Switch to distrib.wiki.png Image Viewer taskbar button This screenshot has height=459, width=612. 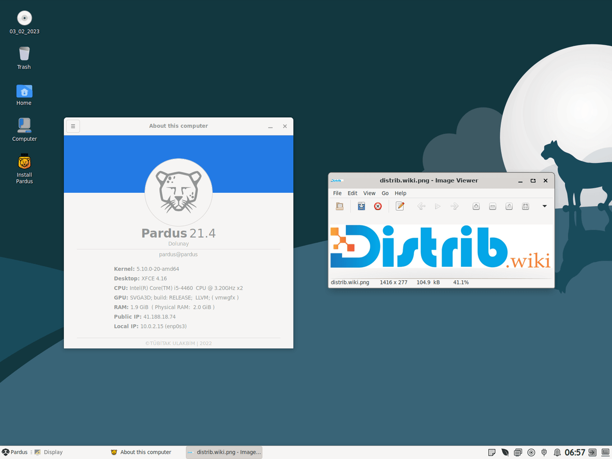(x=224, y=452)
